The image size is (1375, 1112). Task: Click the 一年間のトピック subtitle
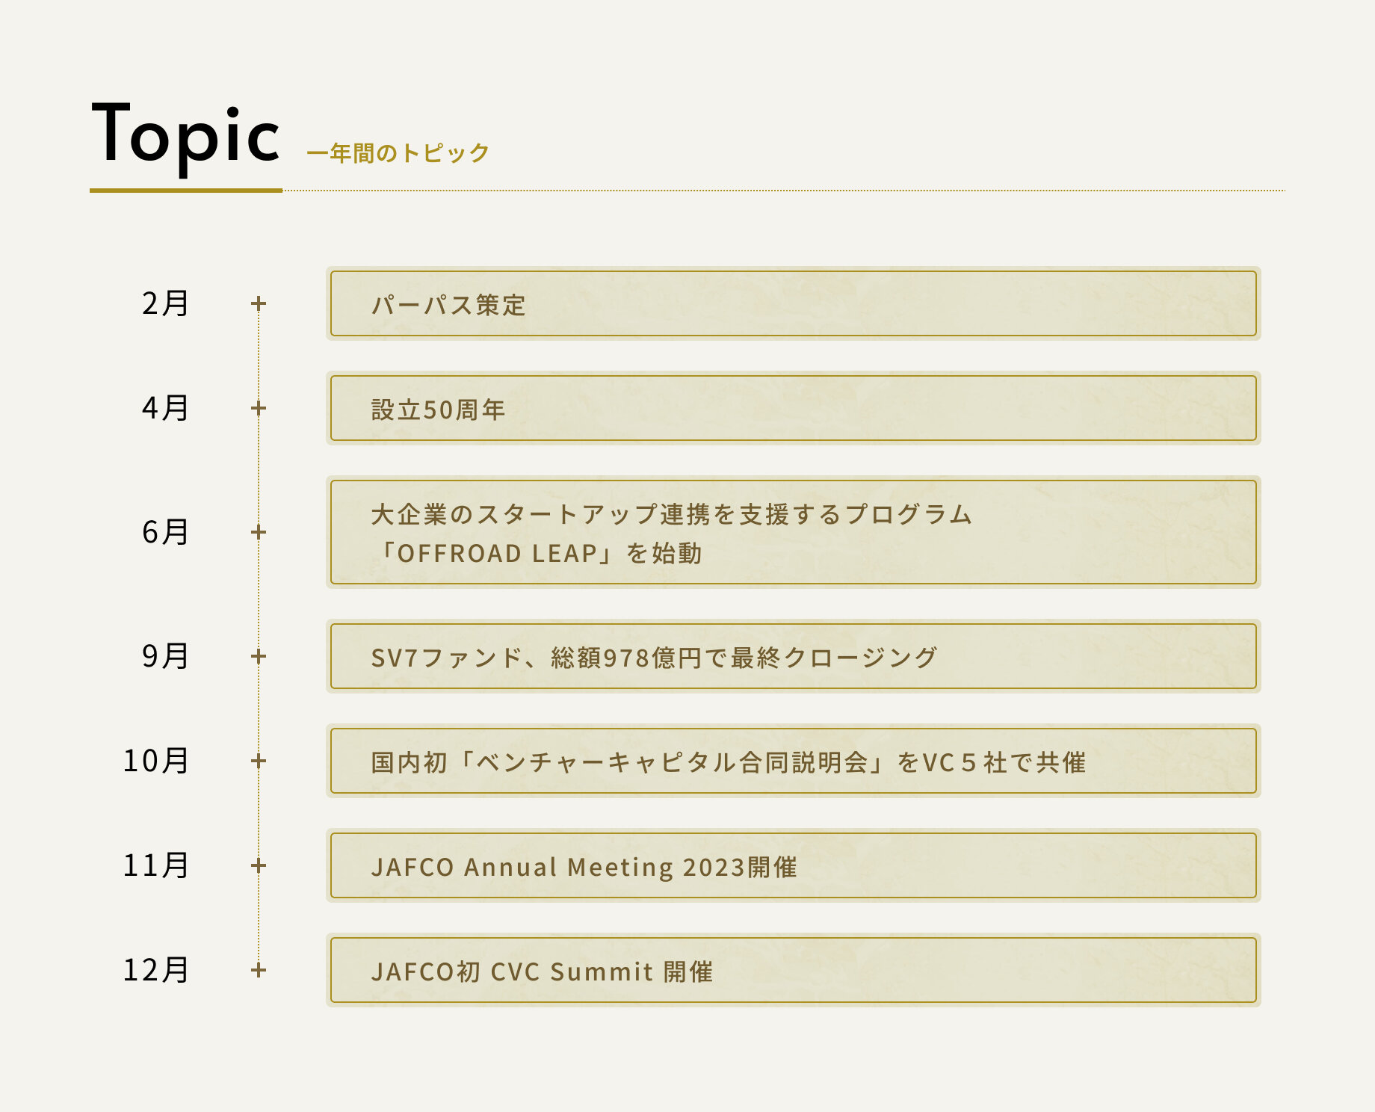(x=398, y=153)
